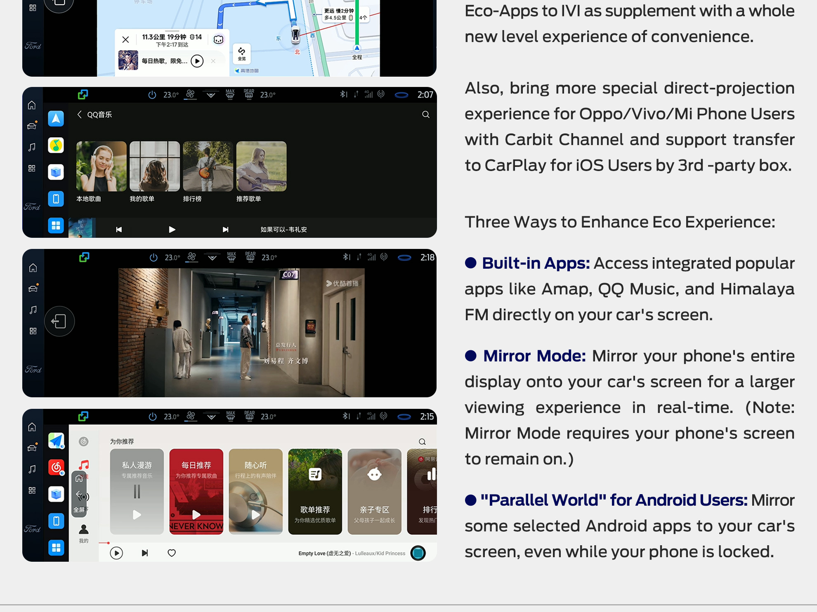Close navigation info card with X
This screenshot has width=817, height=612.
[x=125, y=40]
